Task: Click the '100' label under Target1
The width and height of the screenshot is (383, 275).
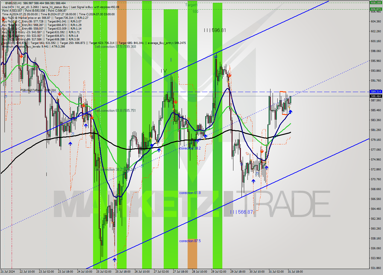Action: pyautogui.click(x=195, y=12)
